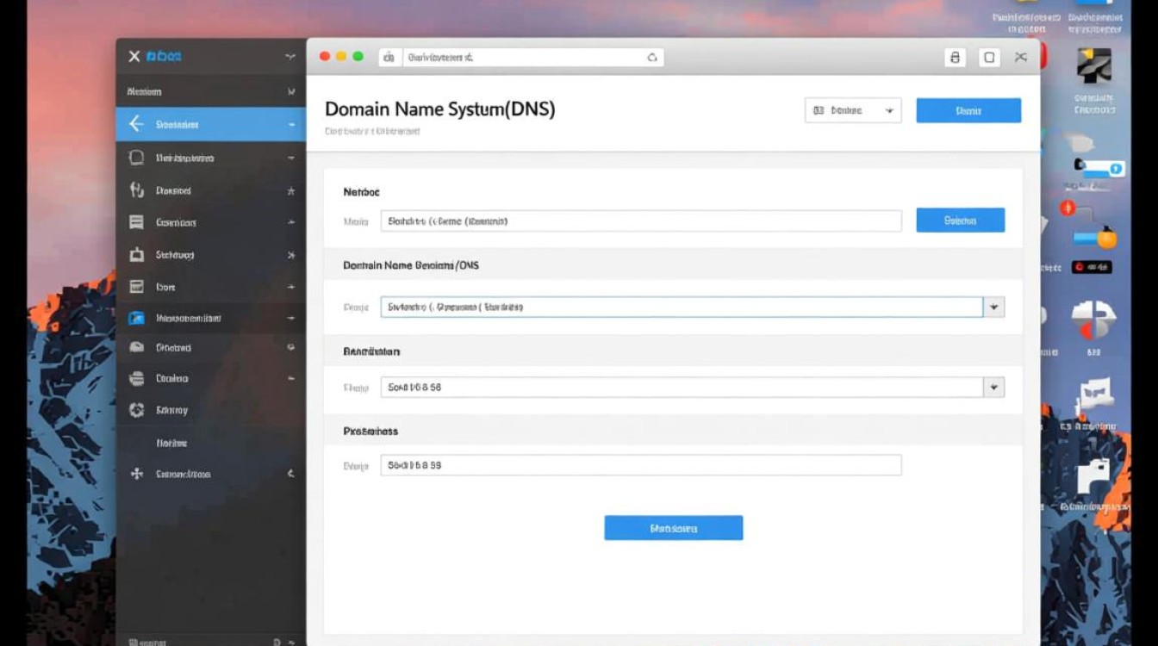The image size is (1158, 646).
Task: Click the padlock icon in the browser toolbar
Action: click(x=955, y=56)
